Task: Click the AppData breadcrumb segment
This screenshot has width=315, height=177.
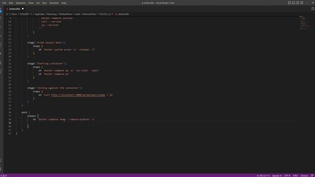Action: (x=39, y=14)
